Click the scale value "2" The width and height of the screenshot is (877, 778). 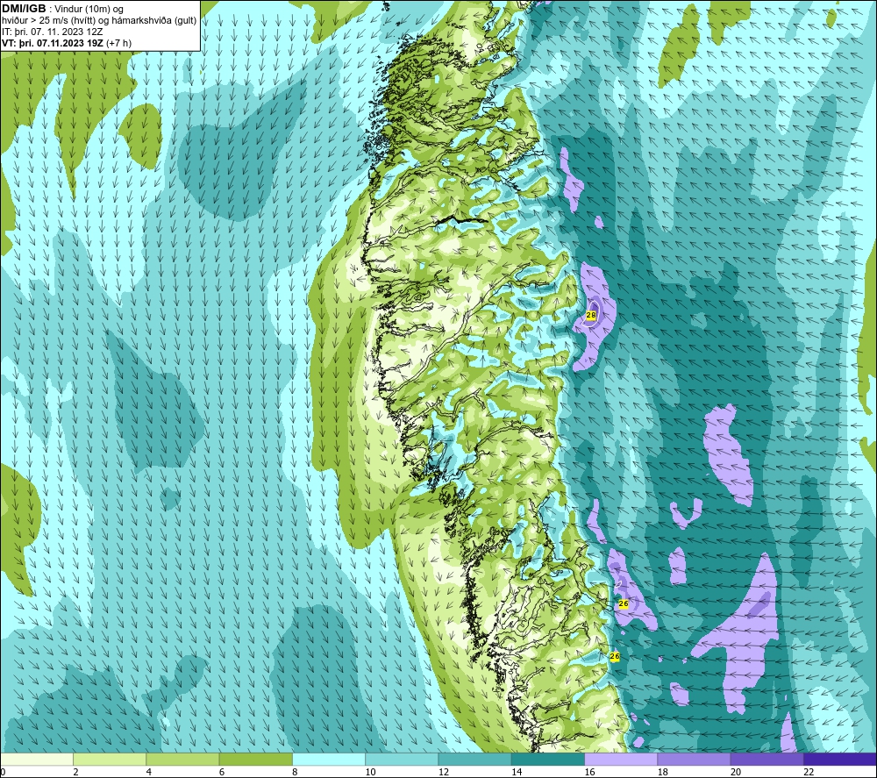tap(75, 772)
